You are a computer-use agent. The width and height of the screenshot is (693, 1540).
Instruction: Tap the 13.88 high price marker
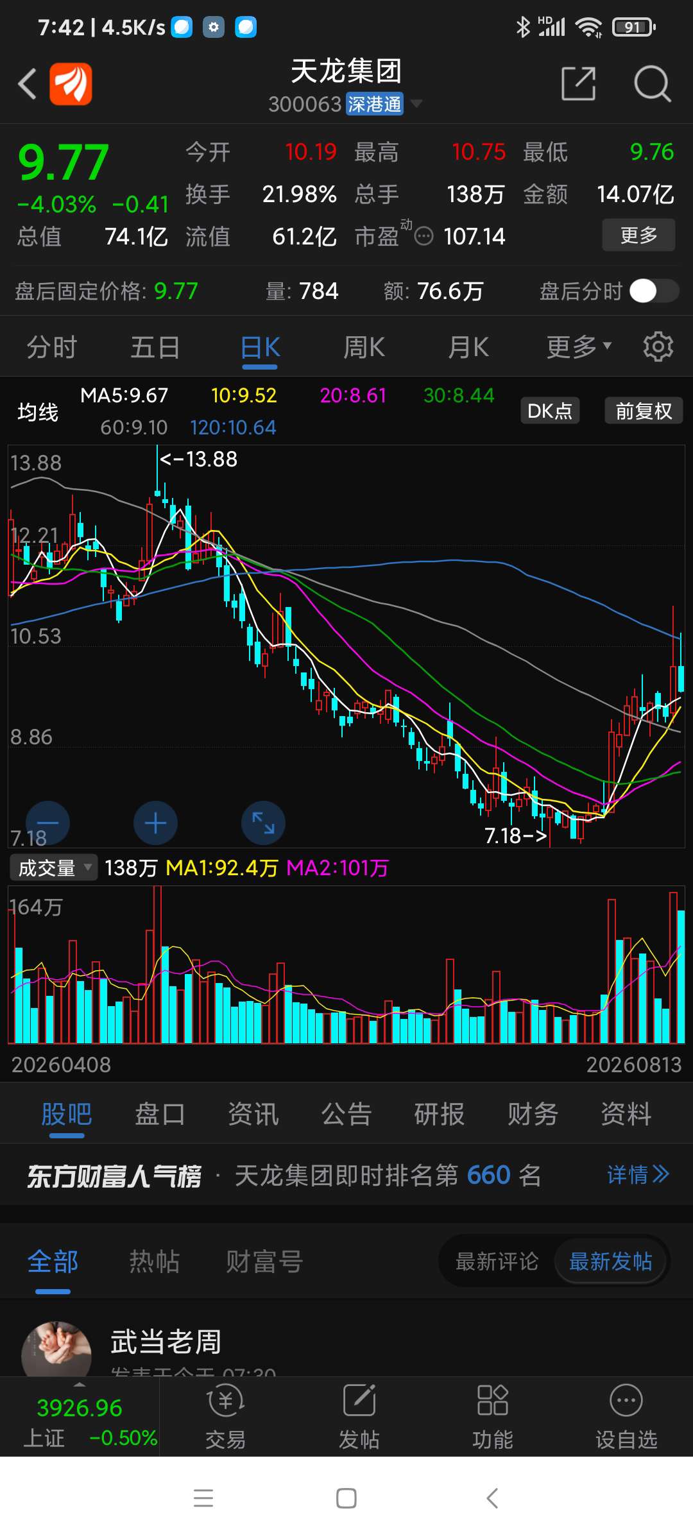(x=198, y=459)
